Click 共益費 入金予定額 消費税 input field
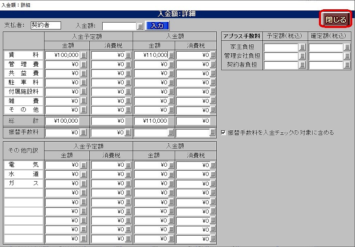The height and width of the screenshot is (247, 355). pyautogui.click(x=108, y=73)
